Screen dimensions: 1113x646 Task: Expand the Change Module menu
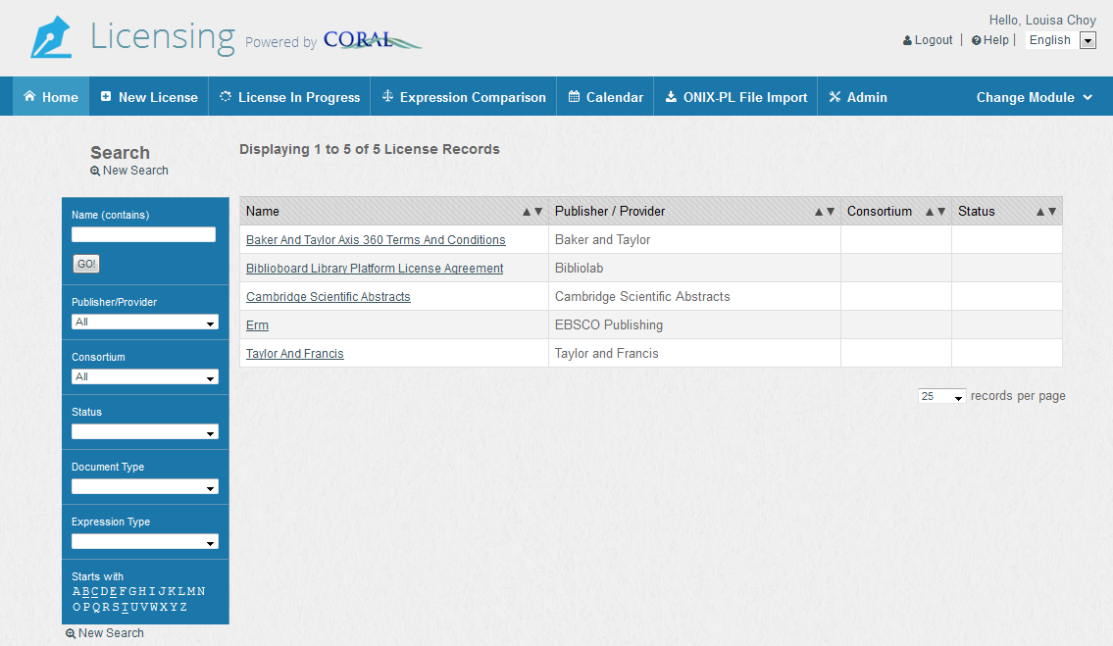point(1035,97)
